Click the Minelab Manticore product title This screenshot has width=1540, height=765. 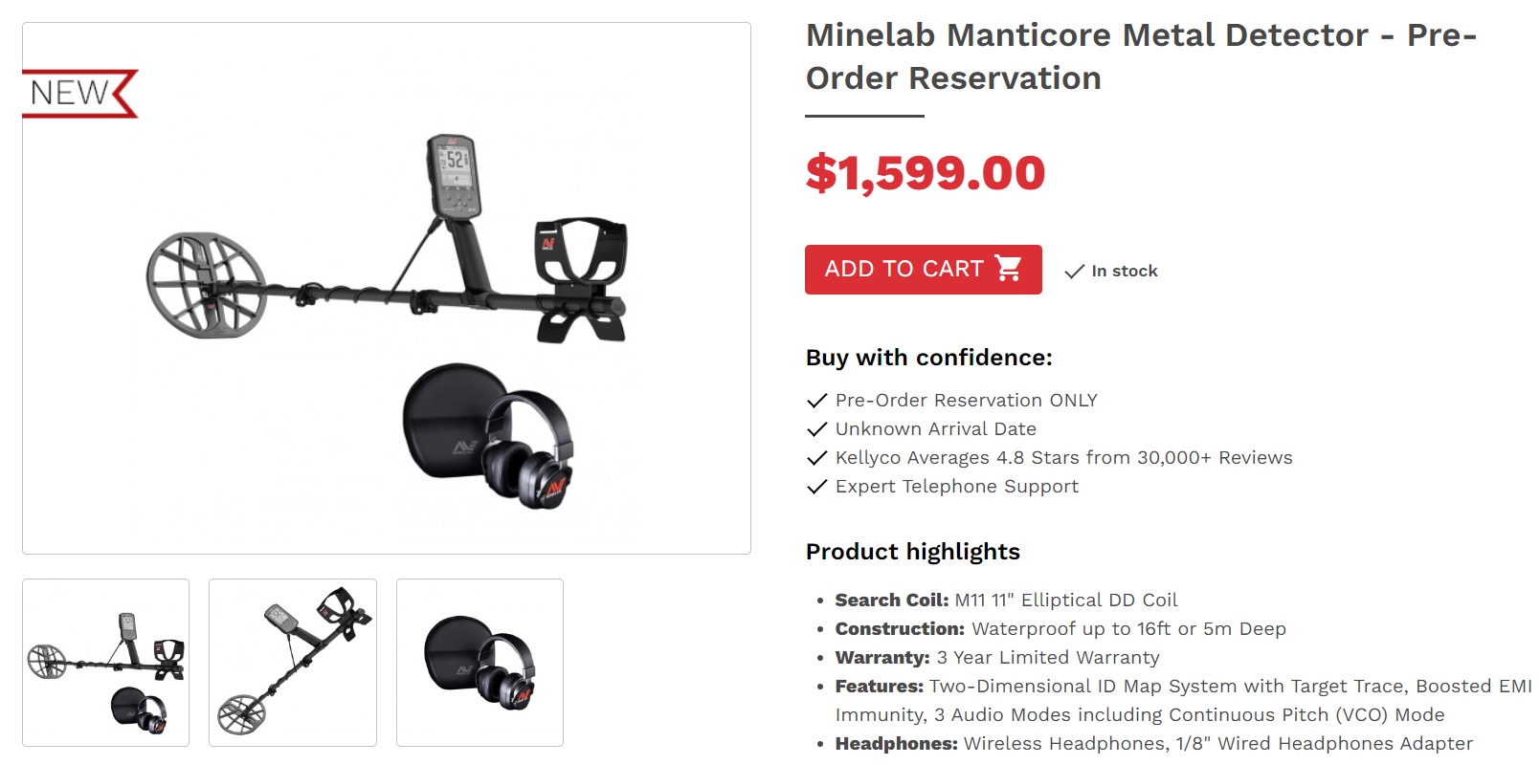point(1141,56)
